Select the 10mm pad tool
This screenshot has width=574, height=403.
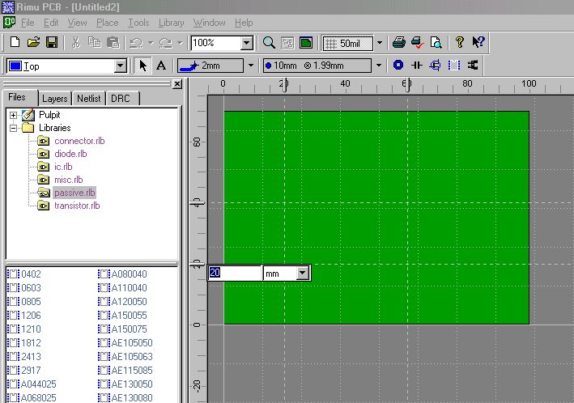click(317, 66)
